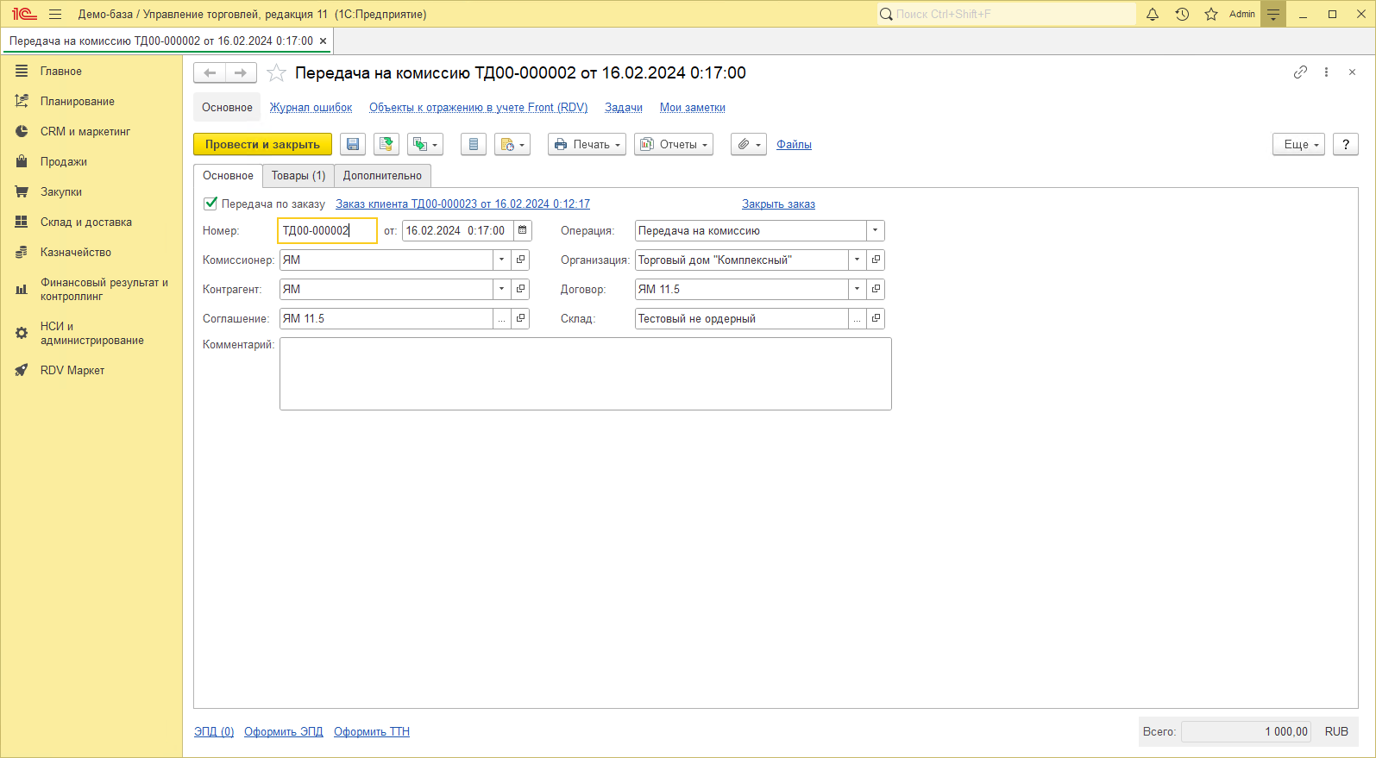
Task: Open the Продажи section
Action: (64, 162)
